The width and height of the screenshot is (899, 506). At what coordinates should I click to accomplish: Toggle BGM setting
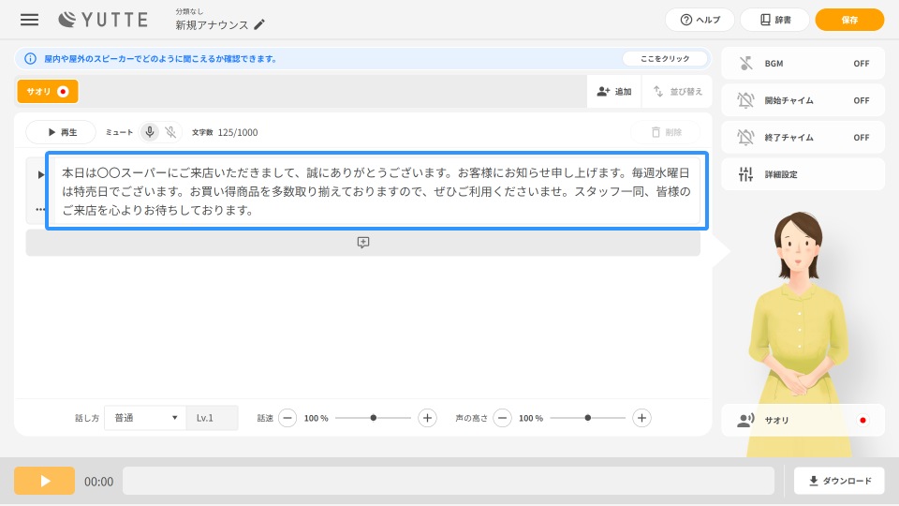[803, 64]
